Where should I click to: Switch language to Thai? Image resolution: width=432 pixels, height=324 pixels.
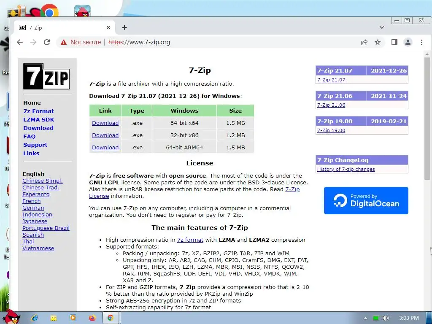[28, 242]
